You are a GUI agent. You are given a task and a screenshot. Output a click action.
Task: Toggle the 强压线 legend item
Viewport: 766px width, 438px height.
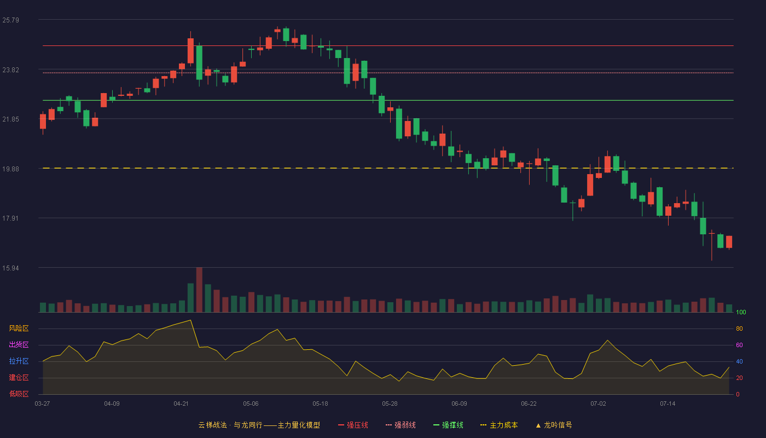(353, 425)
